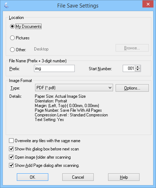Open the image Type dropdown
The height and width of the screenshot is (188, 156).
[x=74, y=88]
